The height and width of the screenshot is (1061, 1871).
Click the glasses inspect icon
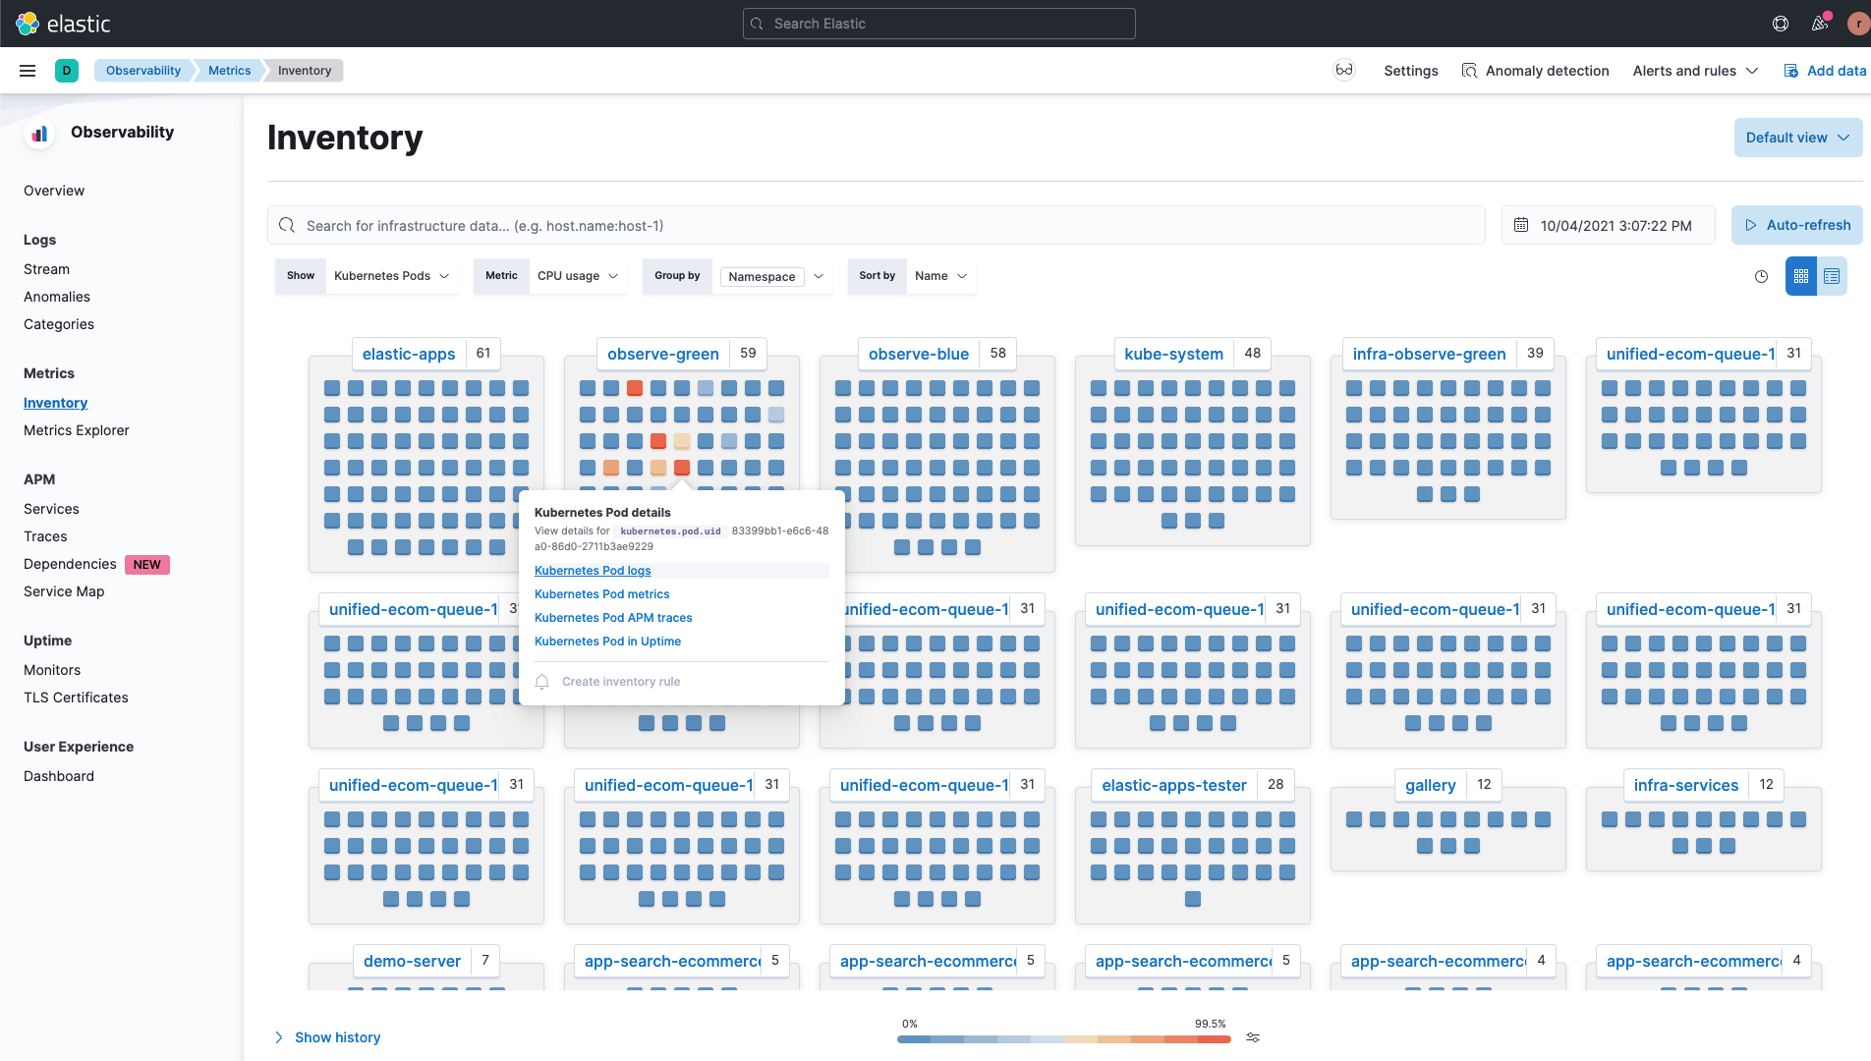[x=1344, y=70]
